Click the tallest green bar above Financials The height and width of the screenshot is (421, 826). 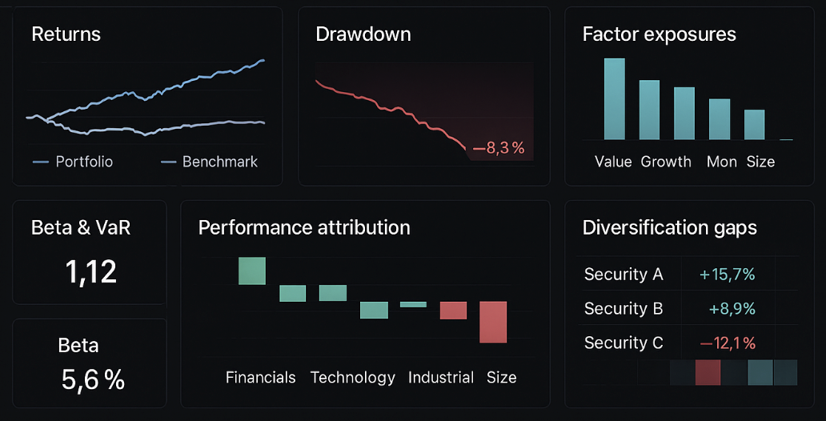coord(251,271)
